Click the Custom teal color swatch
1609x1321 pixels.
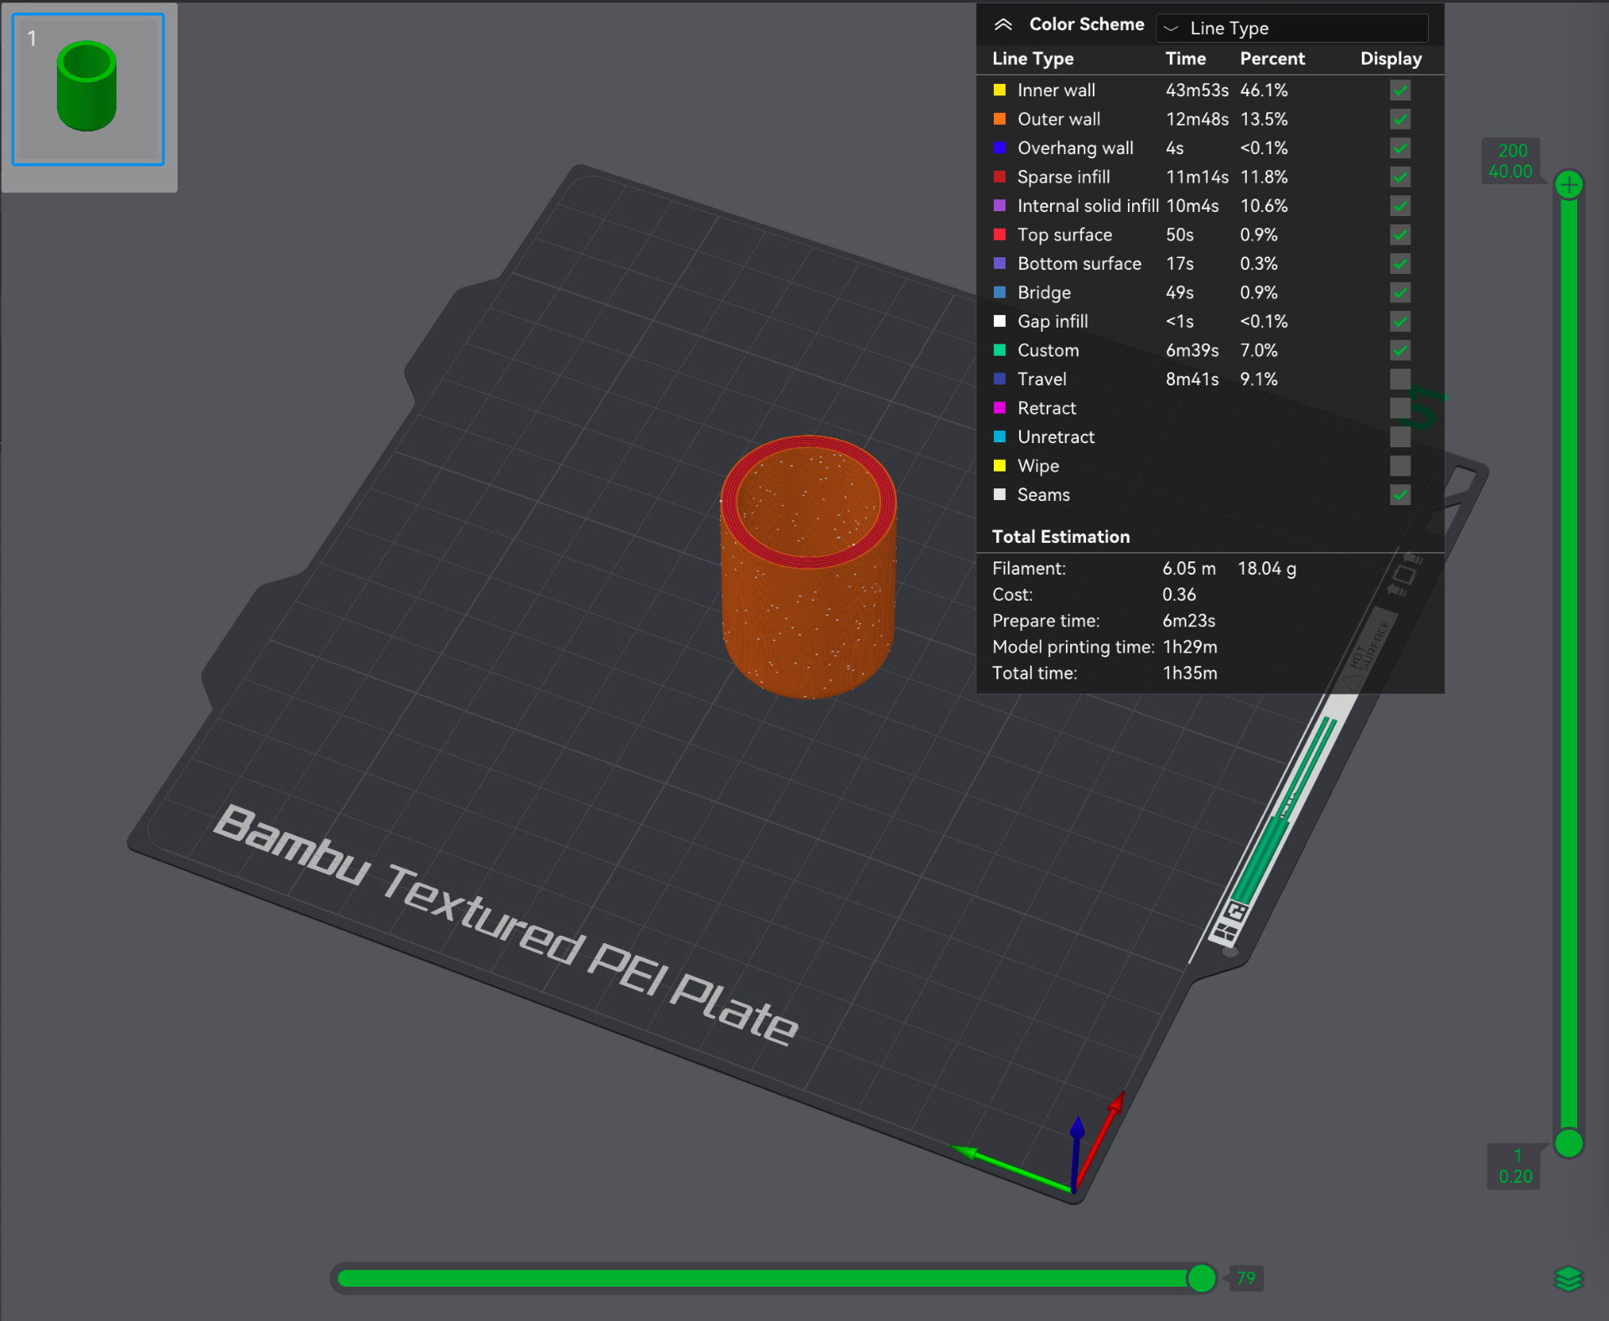pyautogui.click(x=1000, y=350)
